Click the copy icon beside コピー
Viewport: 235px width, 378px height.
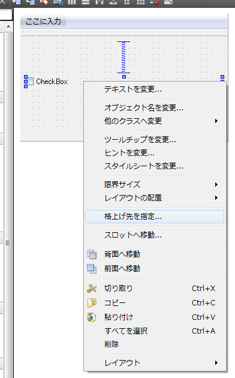(x=92, y=302)
